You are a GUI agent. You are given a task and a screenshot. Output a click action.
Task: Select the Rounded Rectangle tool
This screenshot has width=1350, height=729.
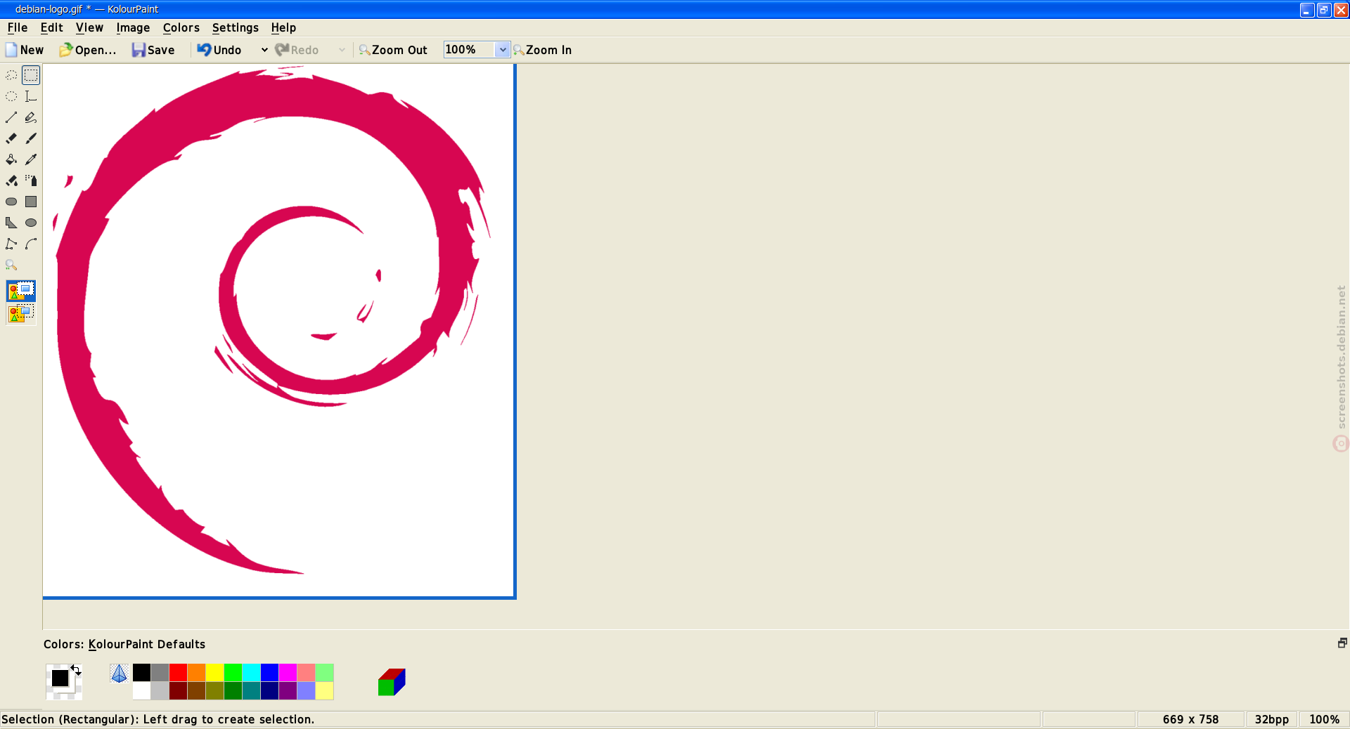point(11,202)
